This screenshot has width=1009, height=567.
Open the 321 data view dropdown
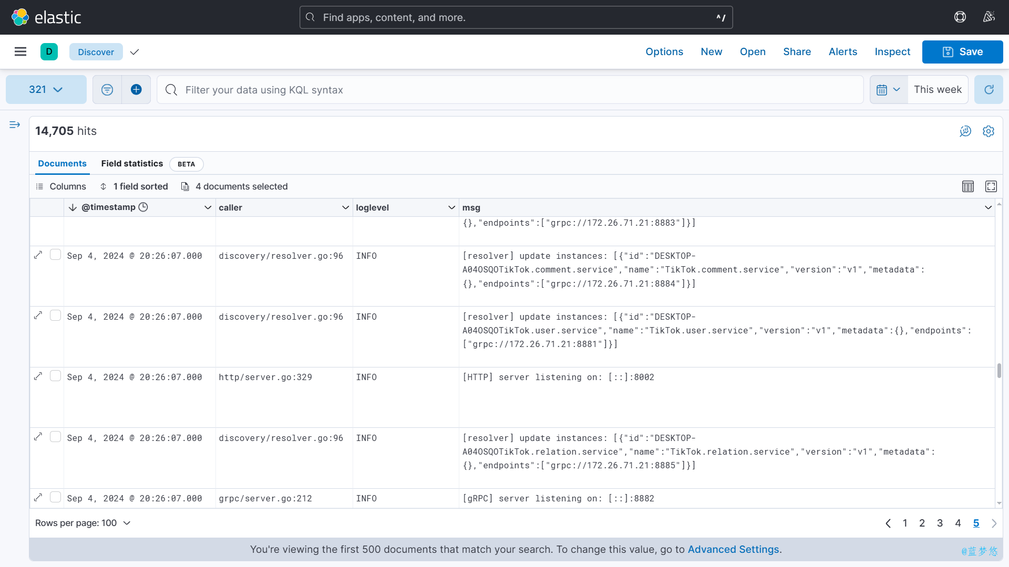(x=46, y=90)
